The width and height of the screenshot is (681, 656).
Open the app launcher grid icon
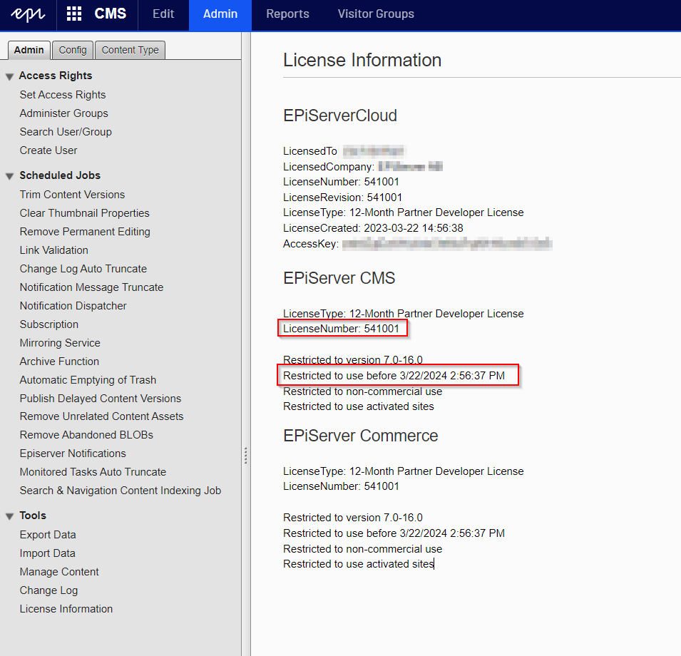[x=74, y=14]
